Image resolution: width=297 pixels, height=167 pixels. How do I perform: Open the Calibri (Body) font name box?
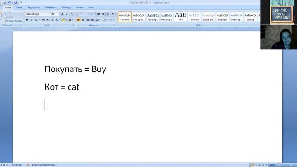pyautogui.click(x=38, y=14)
